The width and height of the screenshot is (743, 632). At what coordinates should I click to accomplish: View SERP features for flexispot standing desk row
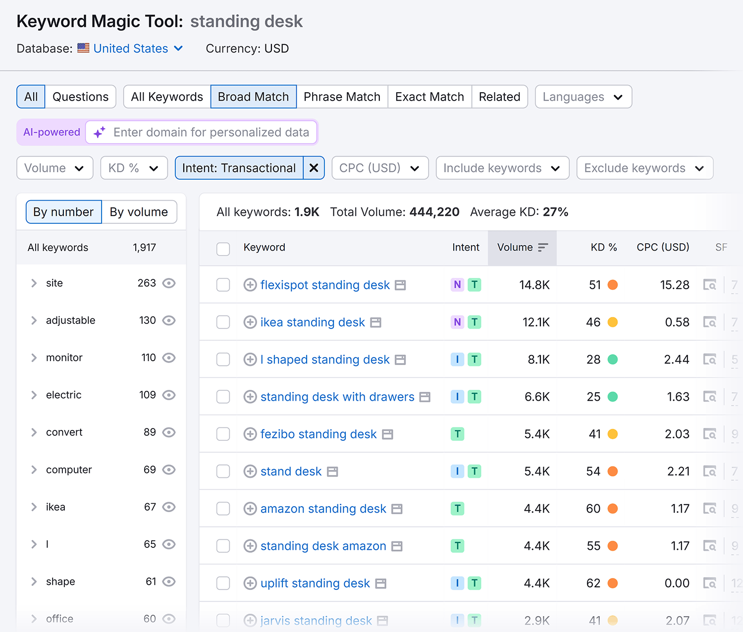(x=710, y=285)
